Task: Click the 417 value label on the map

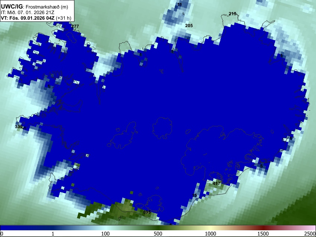Action: coord(216,184)
